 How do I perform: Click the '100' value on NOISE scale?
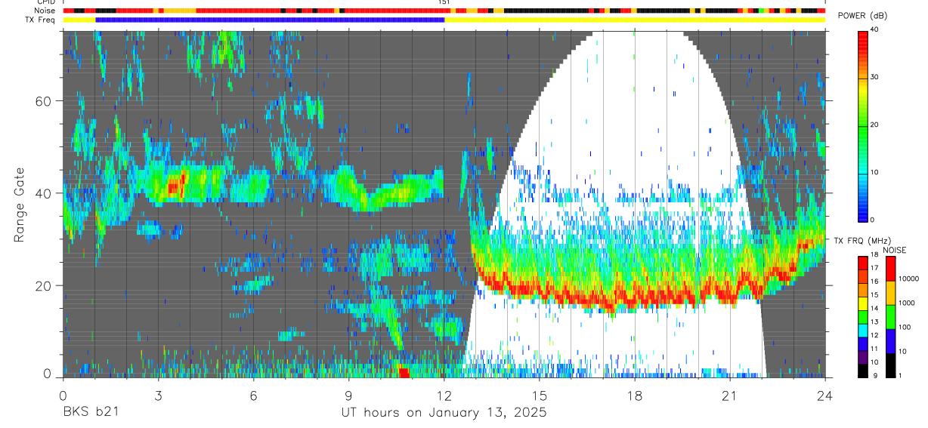point(906,328)
